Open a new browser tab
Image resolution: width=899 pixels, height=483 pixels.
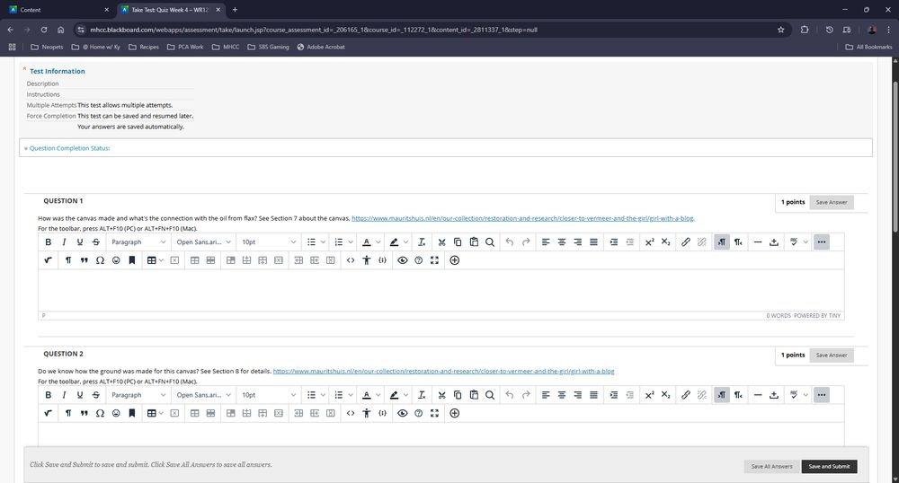pos(235,10)
